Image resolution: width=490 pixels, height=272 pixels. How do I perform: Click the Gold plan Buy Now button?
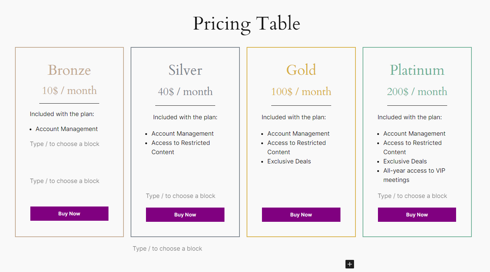tap(301, 215)
